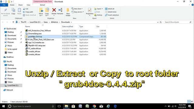Click the Edit command in ribbon
This screenshot has width=194, height=109.
click(x=97, y=12)
